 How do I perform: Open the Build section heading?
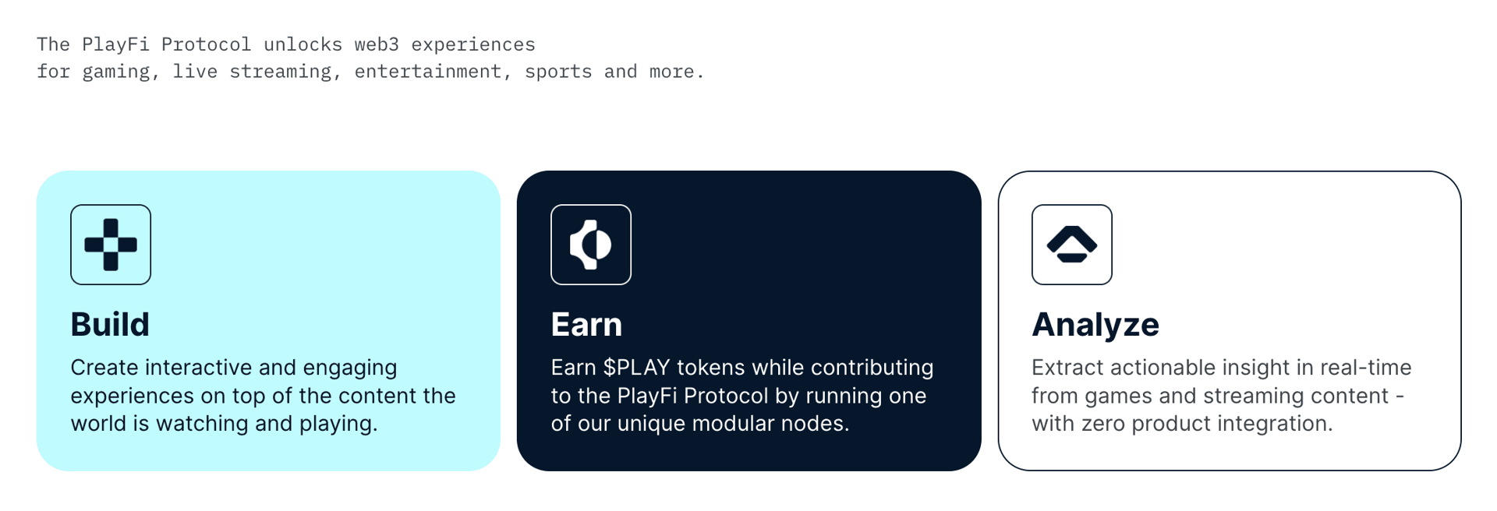(x=109, y=324)
